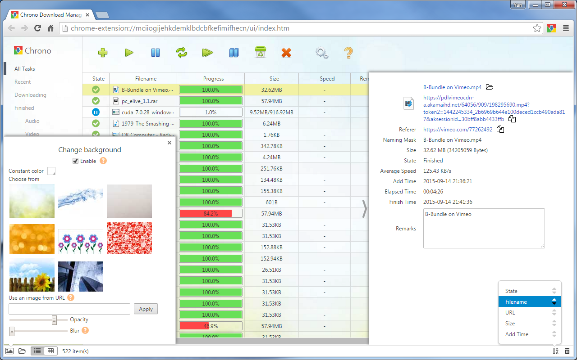Image resolution: width=577 pixels, height=360 pixels.
Task: Click the add new task plus icon
Action: 102,53
